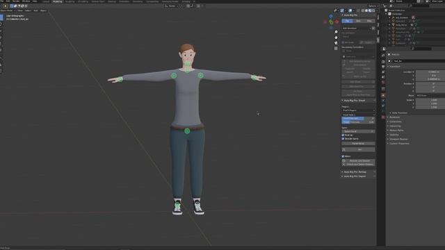Click the red X axis gizmo ball
This screenshot has width=445, height=250.
pyautogui.click(x=337, y=22)
